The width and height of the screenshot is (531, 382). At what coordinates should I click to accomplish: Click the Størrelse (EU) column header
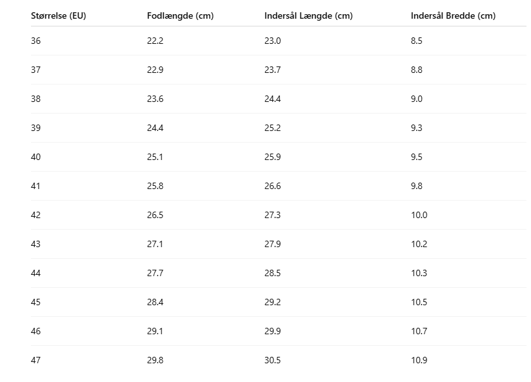[x=58, y=16]
